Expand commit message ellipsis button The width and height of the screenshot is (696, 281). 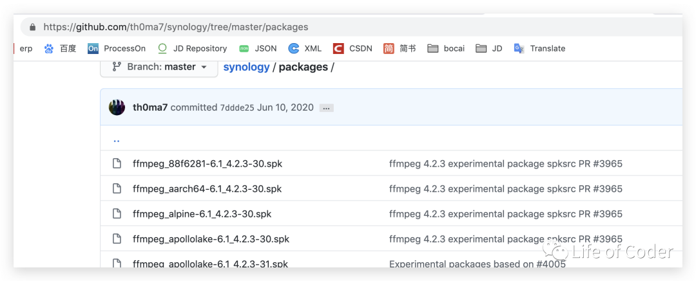327,108
